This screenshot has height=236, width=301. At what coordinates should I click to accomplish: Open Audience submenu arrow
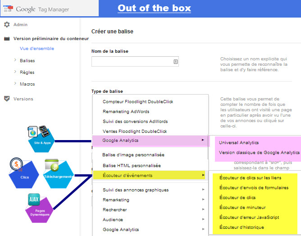coord(203,219)
